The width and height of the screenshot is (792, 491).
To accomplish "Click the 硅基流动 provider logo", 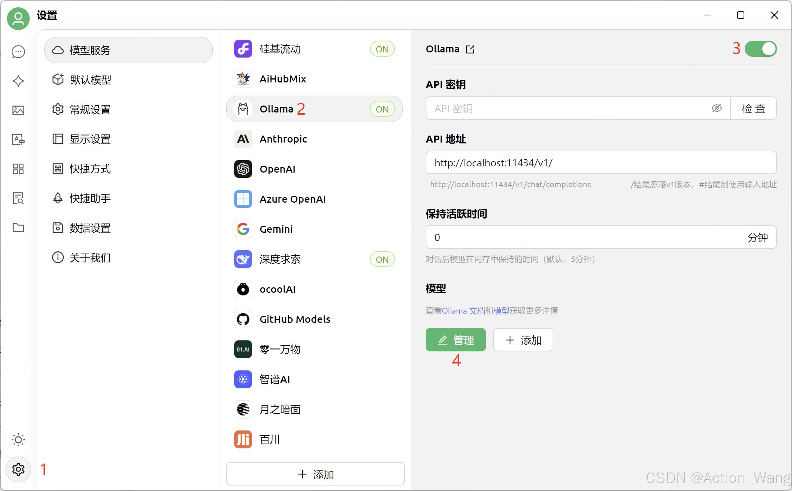I will pyautogui.click(x=243, y=49).
